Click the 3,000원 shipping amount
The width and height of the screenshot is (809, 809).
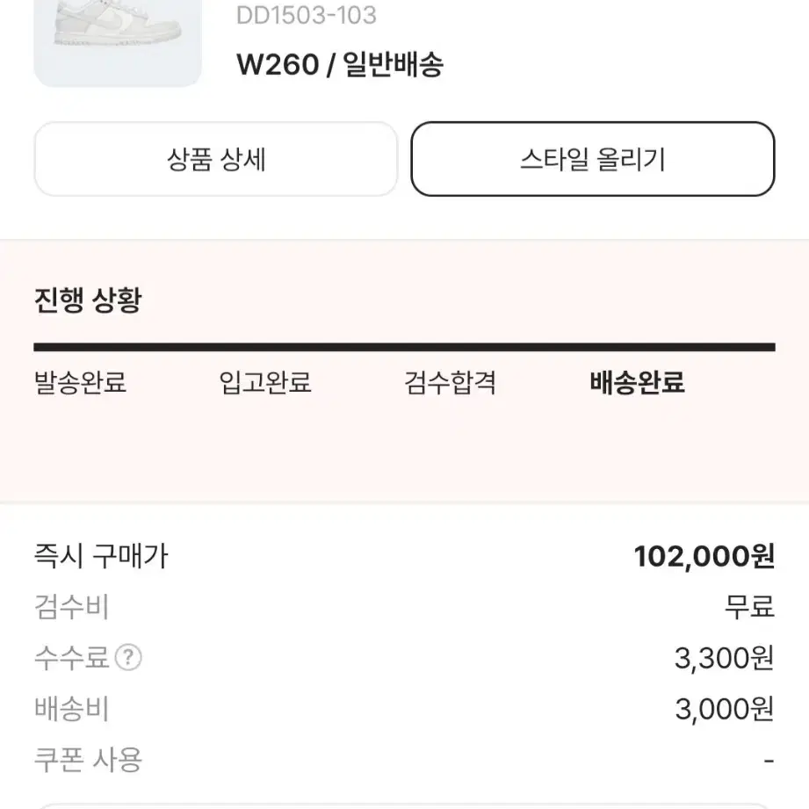(725, 708)
